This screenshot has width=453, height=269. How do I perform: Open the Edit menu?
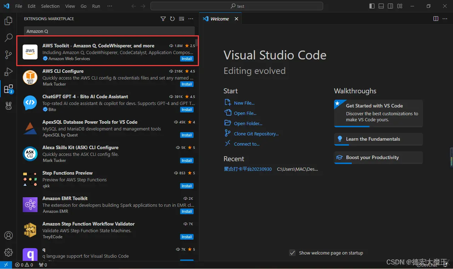pyautogui.click(x=31, y=6)
